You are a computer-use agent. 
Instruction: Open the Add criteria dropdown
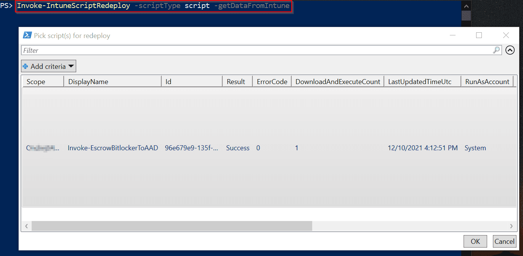(x=48, y=66)
